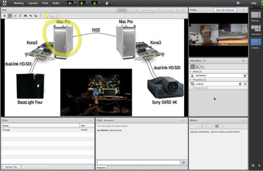Open the marker size 15 dropdown
Image resolution: width=263 pixels, height=171 pixels.
(x=54, y=16)
